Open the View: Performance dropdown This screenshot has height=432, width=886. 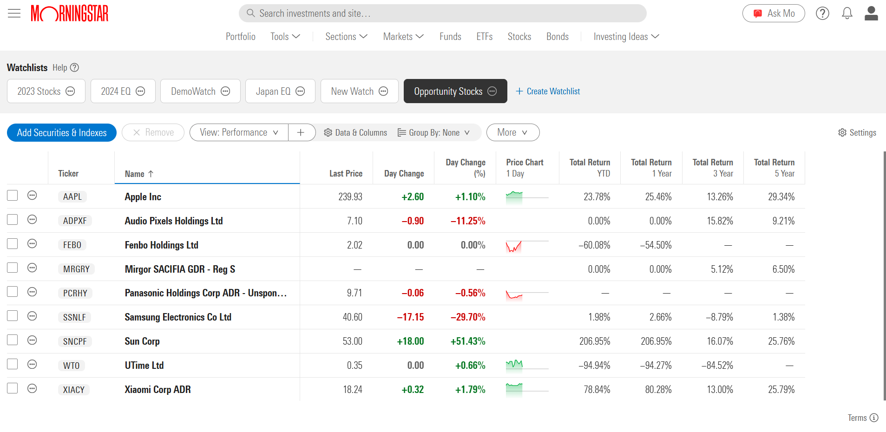(x=238, y=132)
